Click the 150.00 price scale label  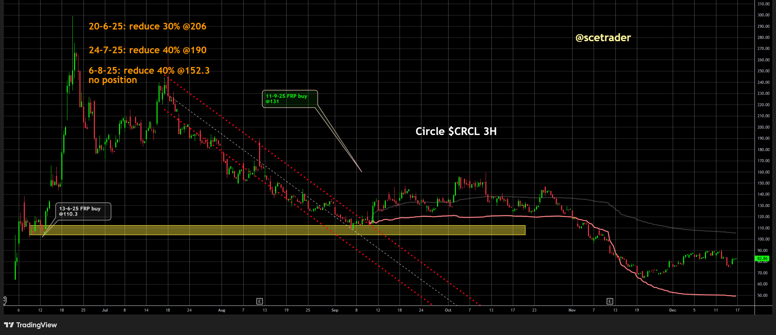tap(763, 183)
